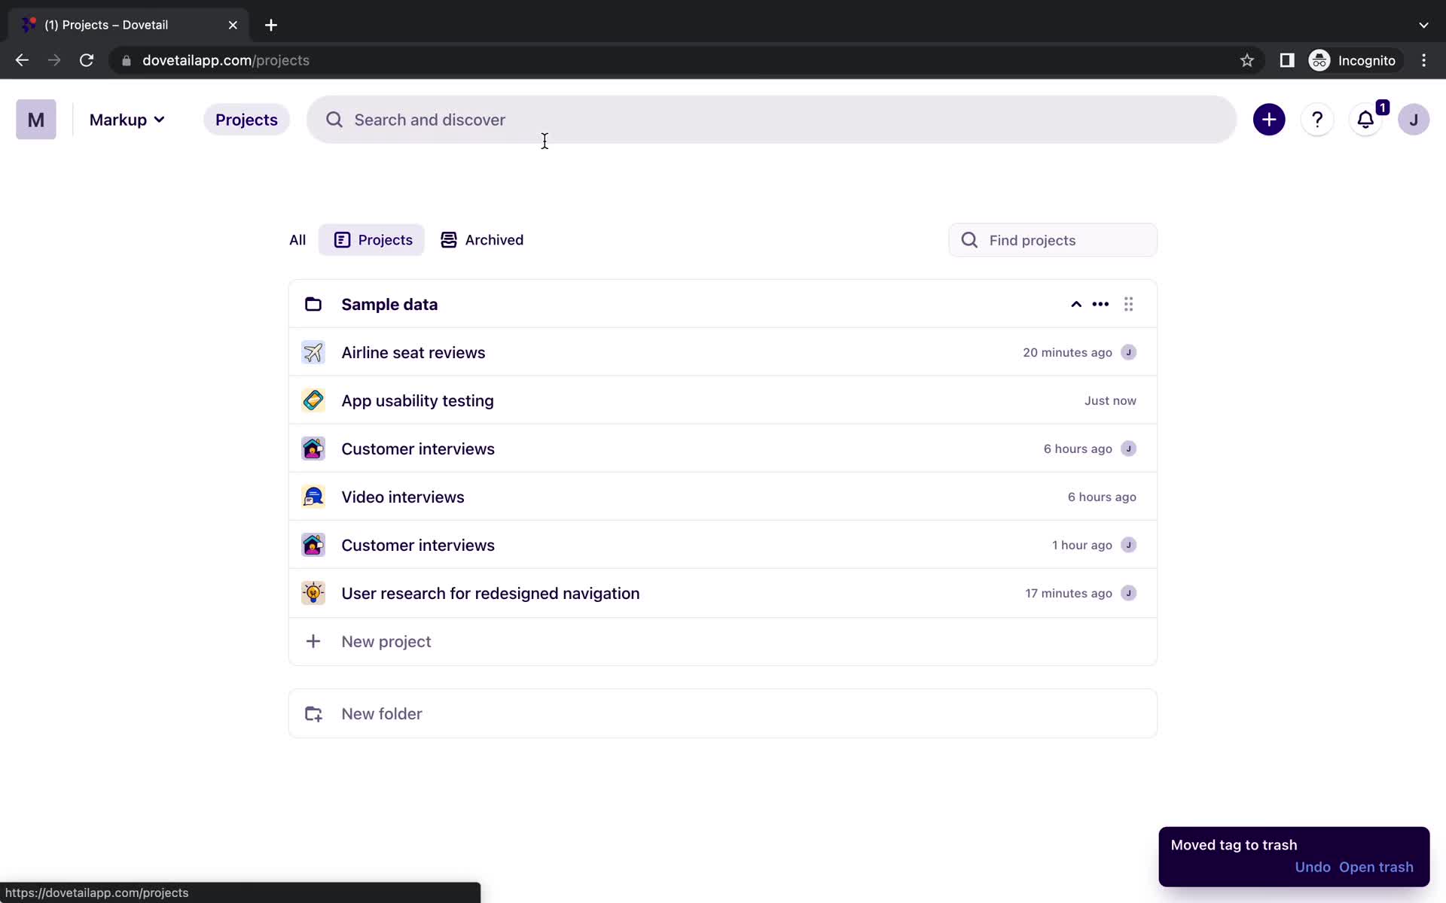This screenshot has height=903, width=1446.
Task: Click the create new project plus icon
Action: coord(1268,119)
